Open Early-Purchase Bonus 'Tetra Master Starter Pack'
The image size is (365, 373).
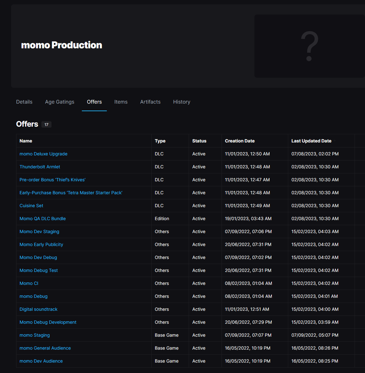pyautogui.click(x=71, y=193)
